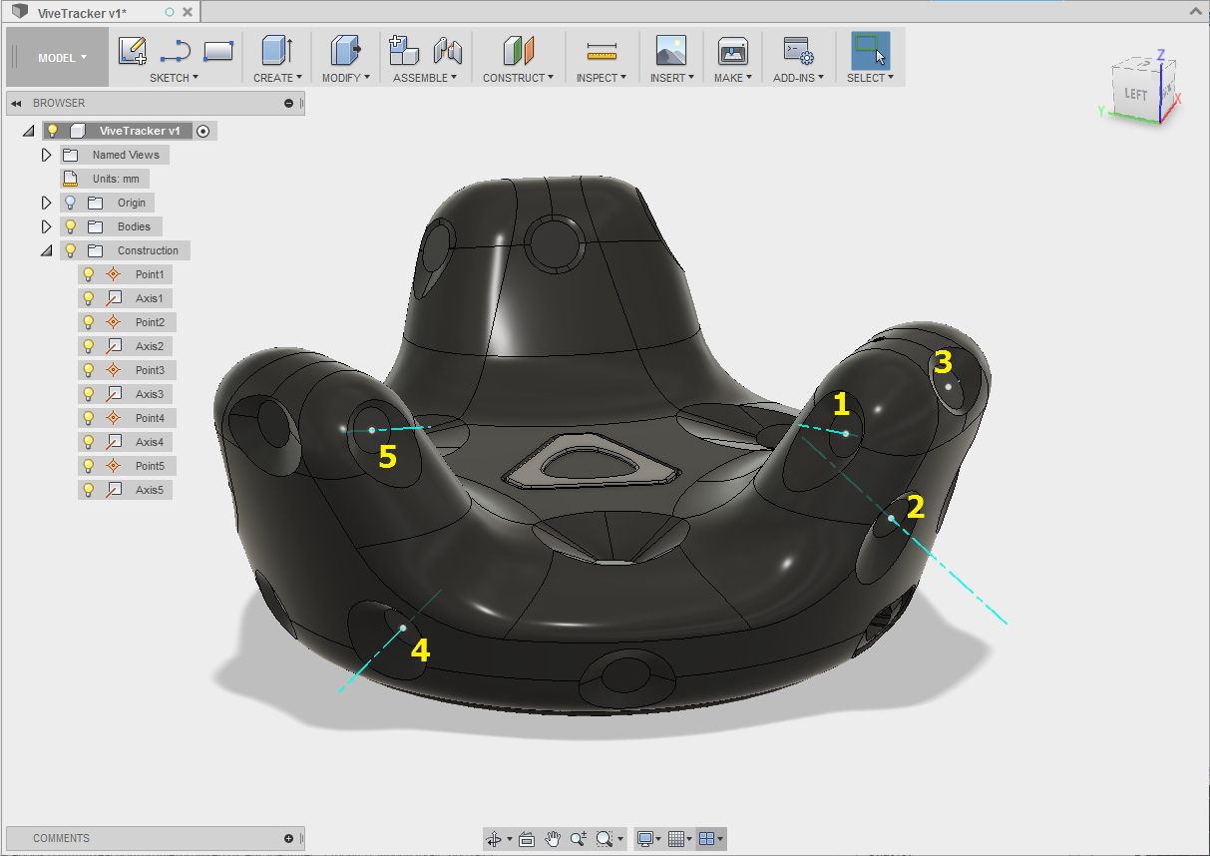Open the CONSTRUCT menu
The image size is (1210, 856).
(519, 78)
